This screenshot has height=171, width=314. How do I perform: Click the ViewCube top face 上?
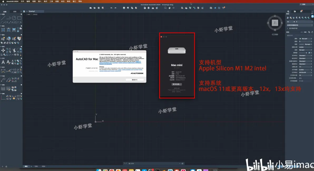pos(275,23)
